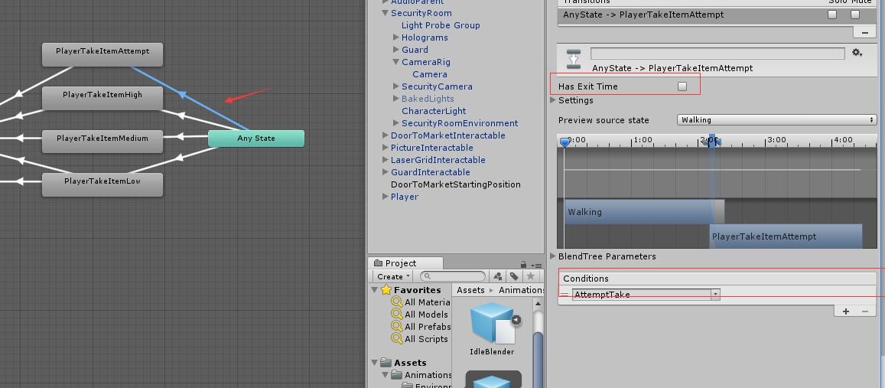Select the Camera object in hierarchy

pos(430,74)
